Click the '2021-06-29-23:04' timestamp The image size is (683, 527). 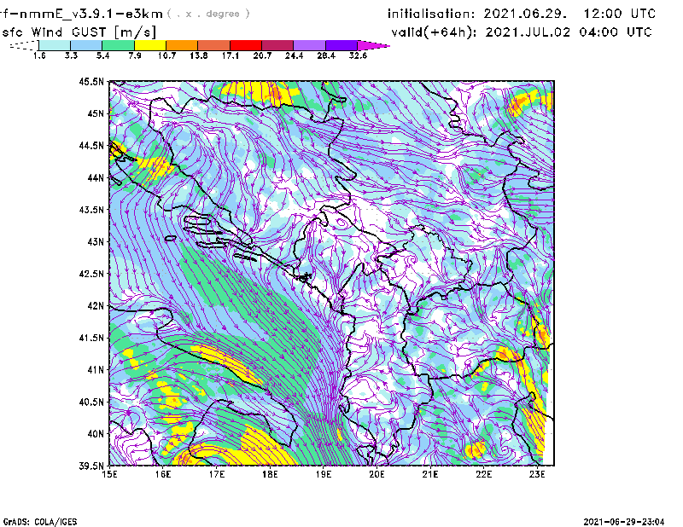[624, 522]
